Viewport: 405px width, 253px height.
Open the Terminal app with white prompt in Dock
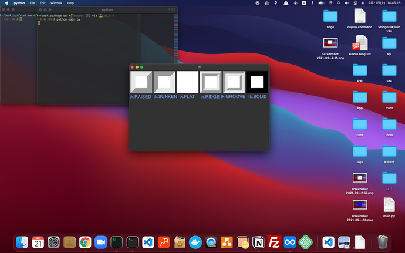pyautogui.click(x=132, y=242)
